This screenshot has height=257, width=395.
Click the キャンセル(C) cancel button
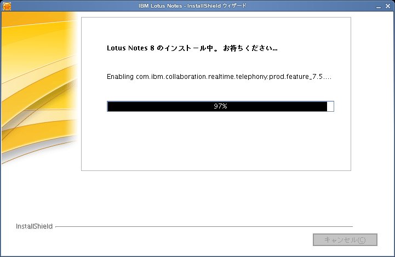click(345, 239)
